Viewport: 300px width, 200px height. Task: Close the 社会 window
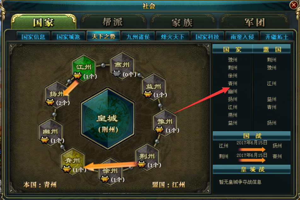tap(293, 5)
